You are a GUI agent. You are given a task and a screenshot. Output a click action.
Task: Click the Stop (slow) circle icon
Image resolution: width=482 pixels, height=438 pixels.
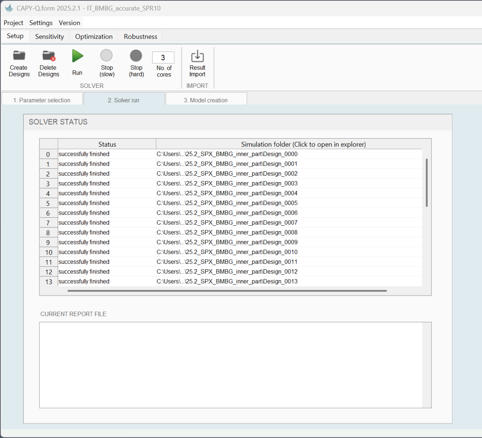point(107,56)
